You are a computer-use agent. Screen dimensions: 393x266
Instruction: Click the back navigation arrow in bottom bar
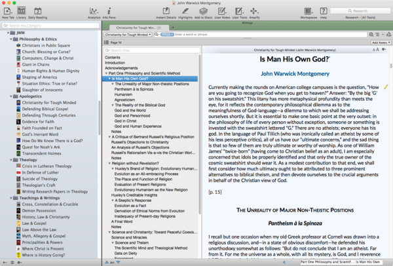coord(284,262)
